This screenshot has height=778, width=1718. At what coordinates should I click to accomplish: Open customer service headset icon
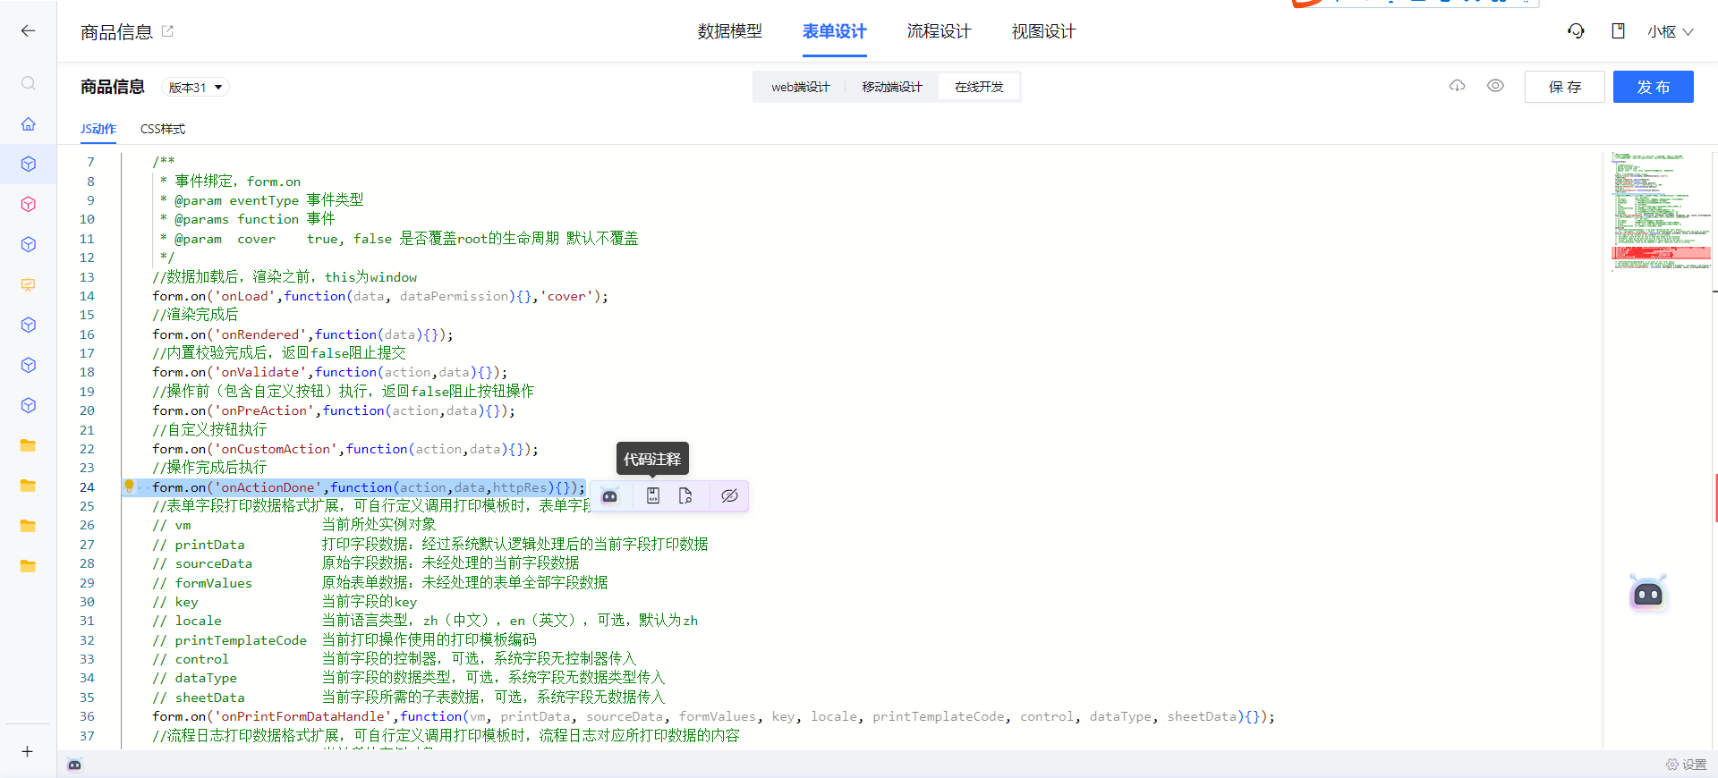pyautogui.click(x=1576, y=31)
